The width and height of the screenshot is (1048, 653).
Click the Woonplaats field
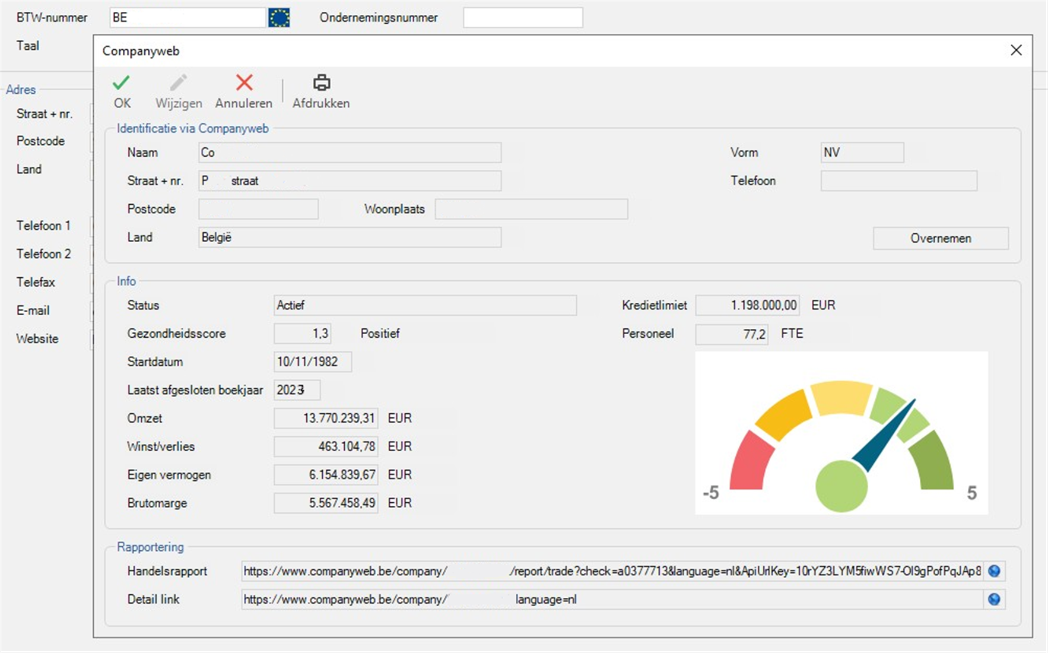tap(531, 209)
